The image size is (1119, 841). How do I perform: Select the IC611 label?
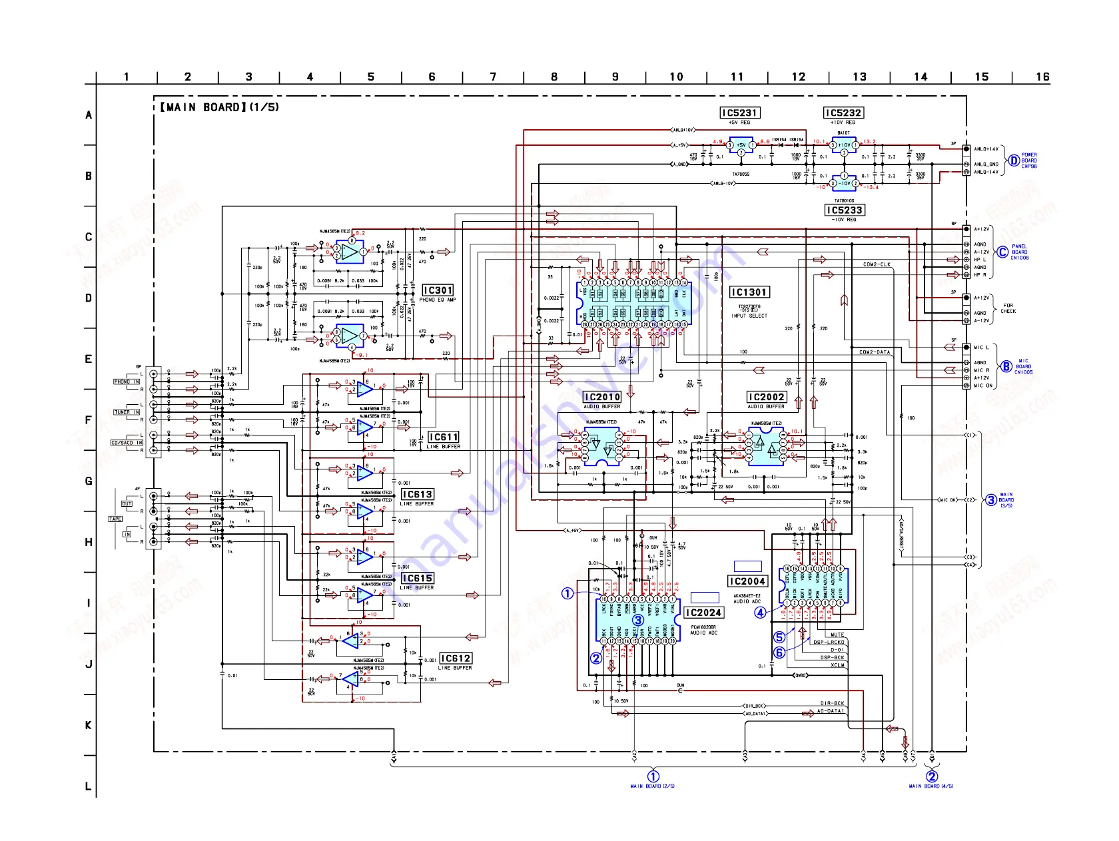[443, 437]
